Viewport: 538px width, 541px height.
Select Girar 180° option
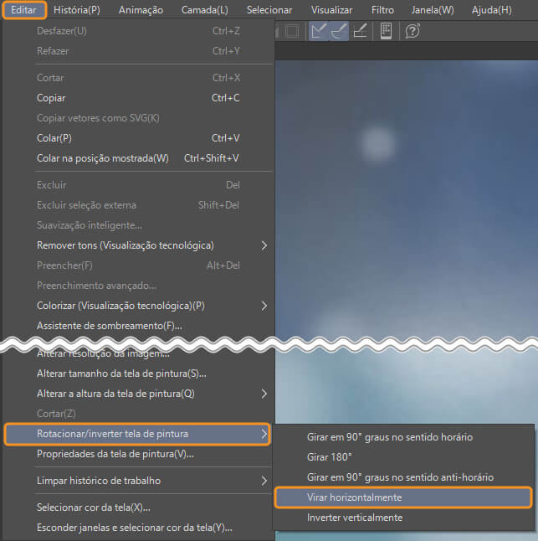(x=330, y=457)
